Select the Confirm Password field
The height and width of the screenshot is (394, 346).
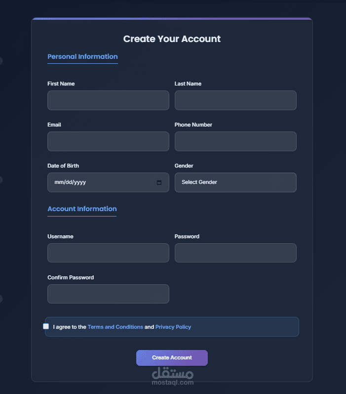tap(108, 294)
